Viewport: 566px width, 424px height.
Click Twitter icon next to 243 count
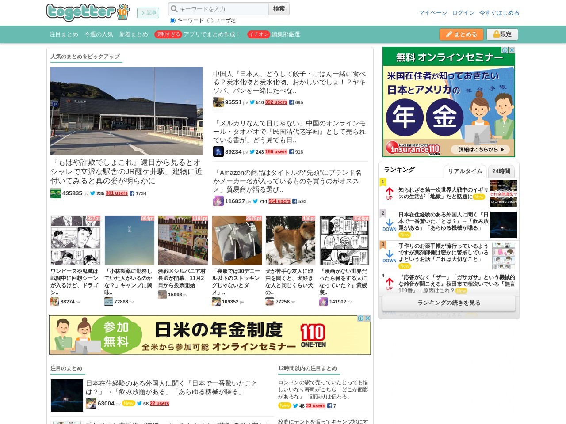[252, 152]
